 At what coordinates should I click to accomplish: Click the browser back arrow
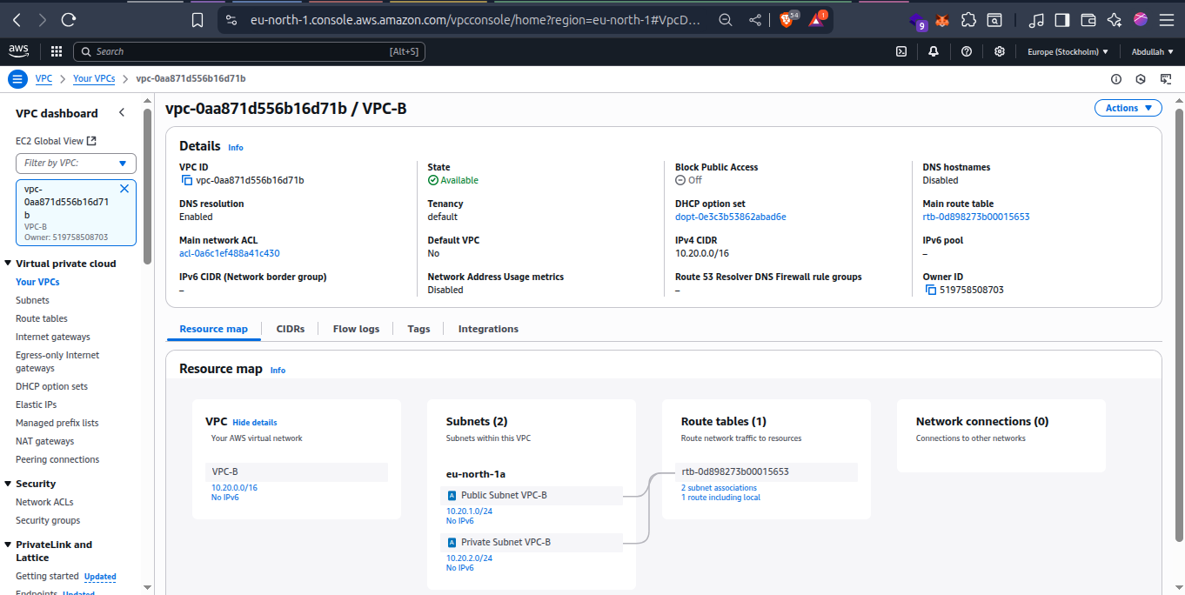click(17, 19)
